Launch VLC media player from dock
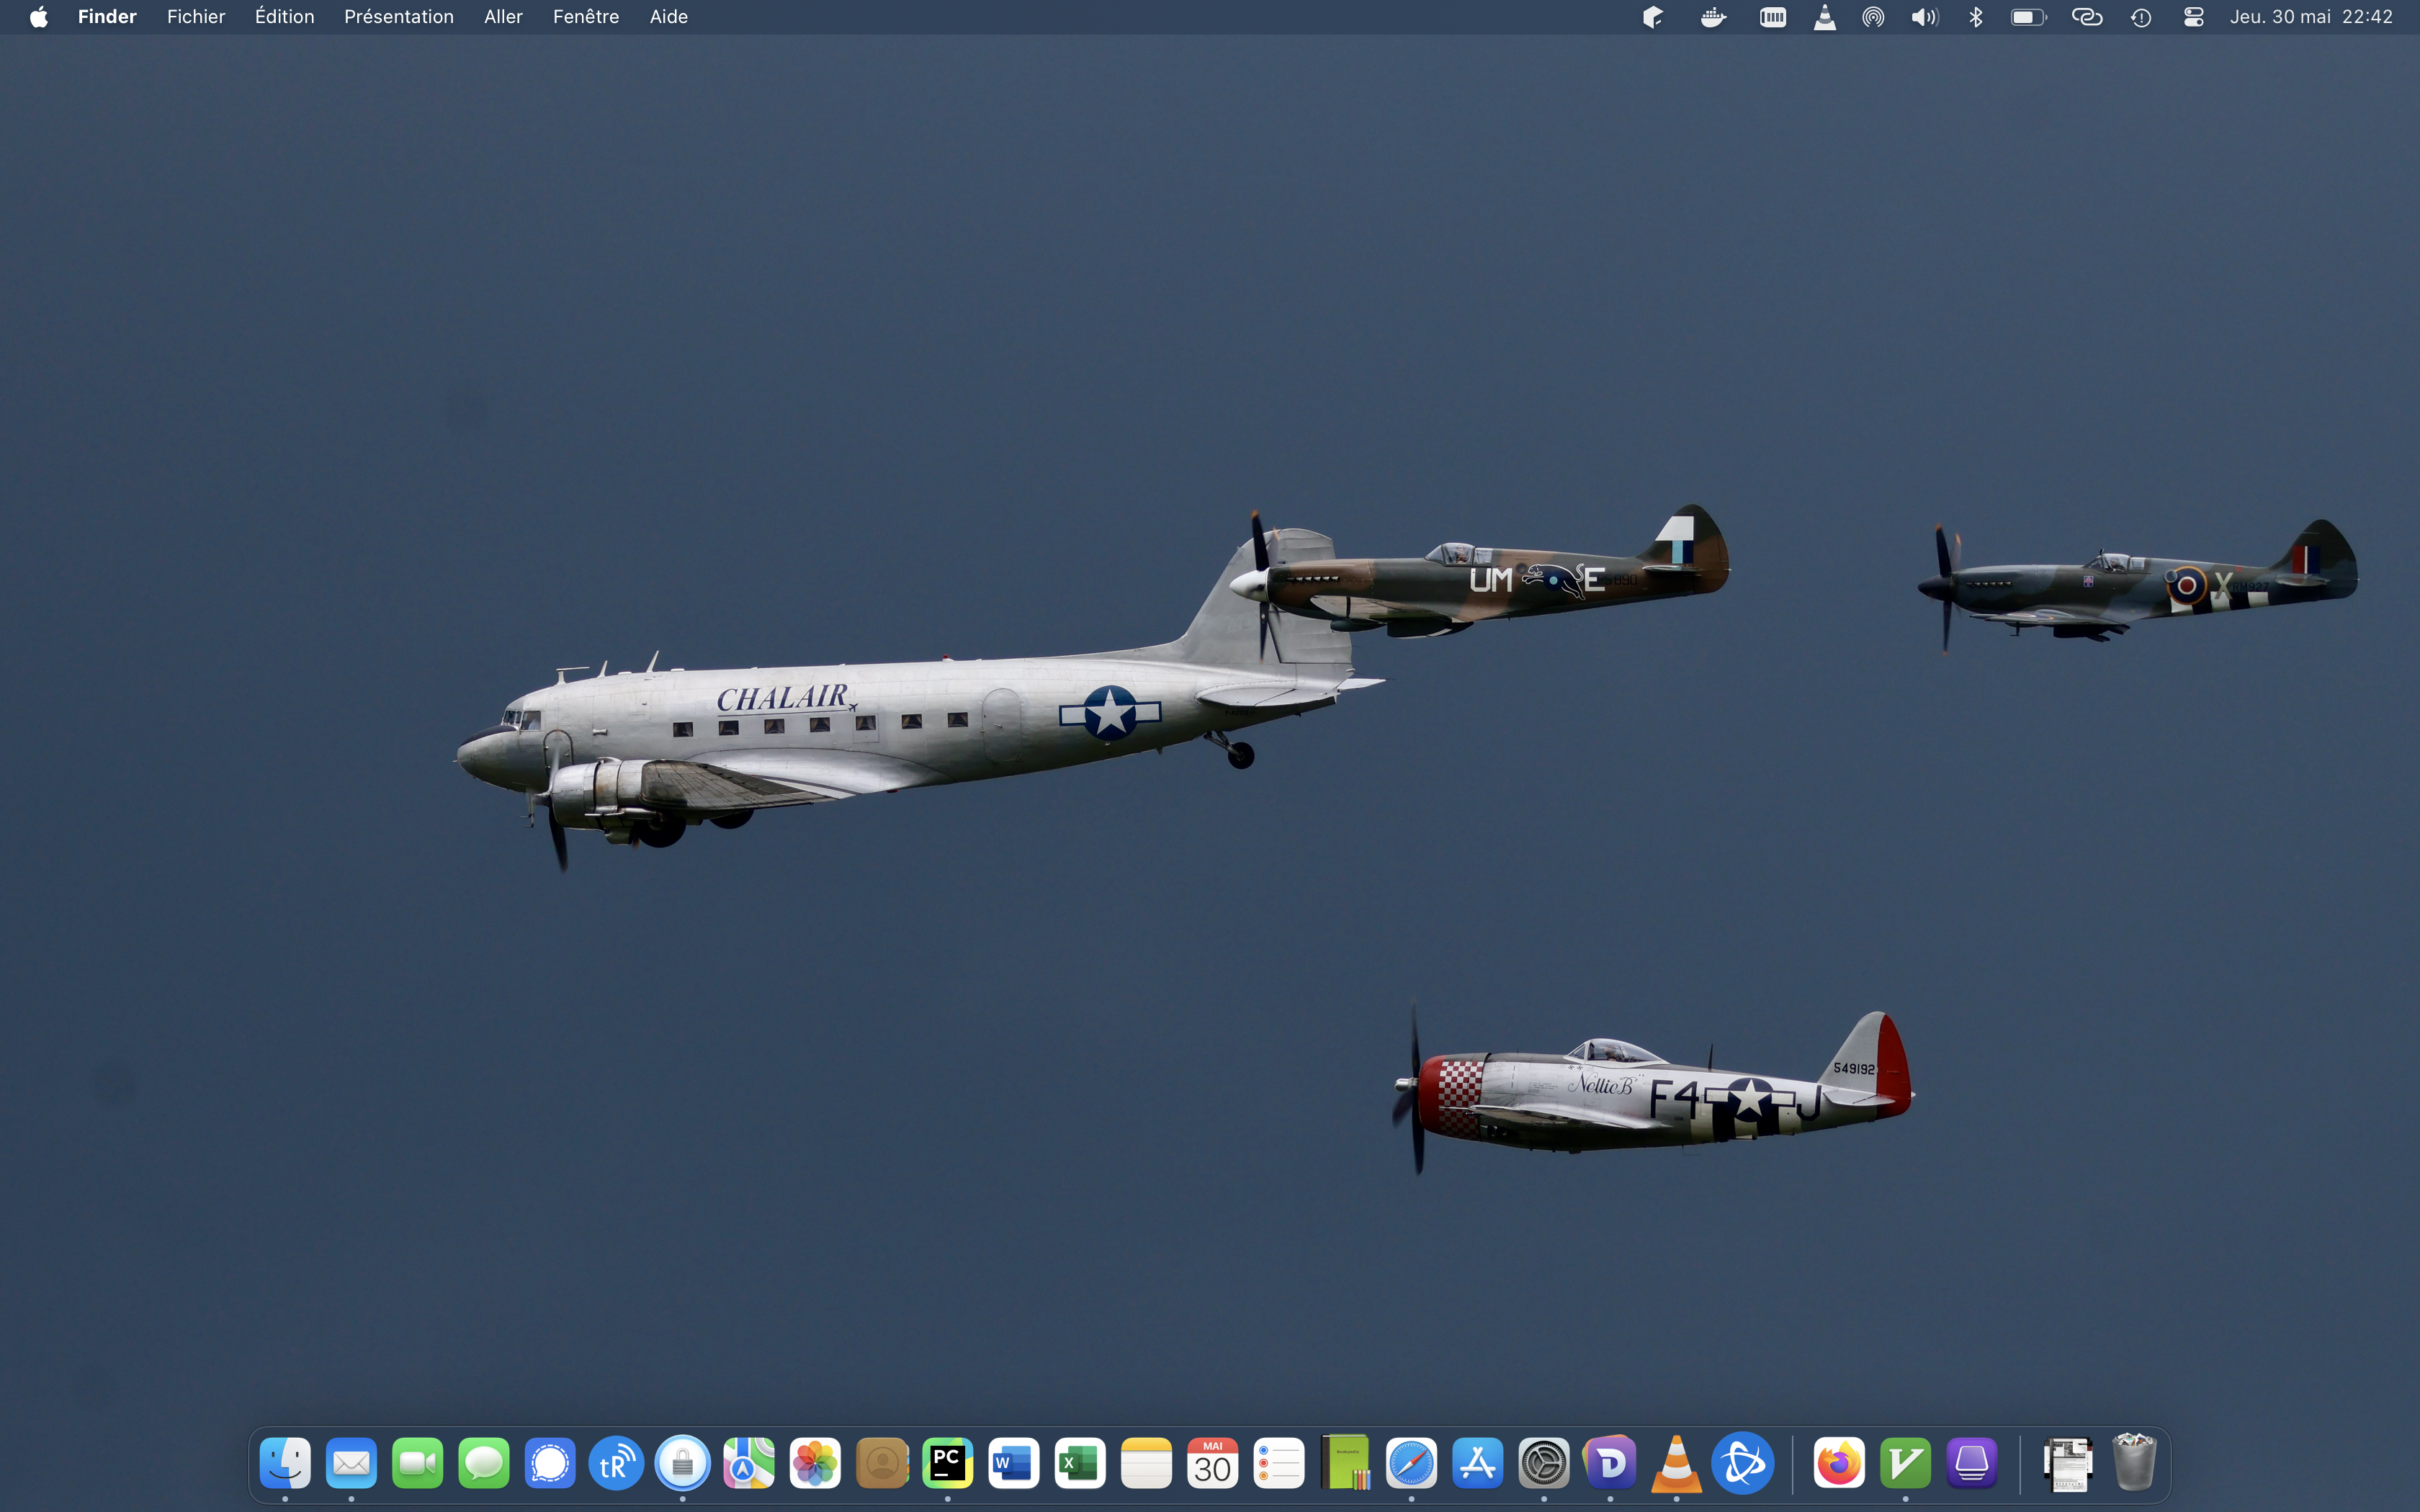Viewport: 2420px width, 1512px height. (x=1676, y=1464)
